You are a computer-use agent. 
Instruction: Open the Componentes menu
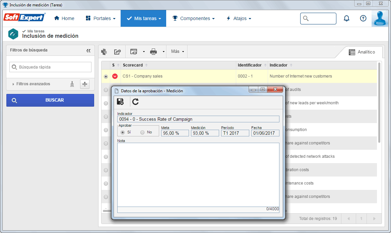(x=194, y=18)
